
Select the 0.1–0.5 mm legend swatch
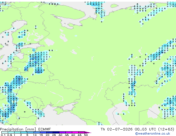5,132
